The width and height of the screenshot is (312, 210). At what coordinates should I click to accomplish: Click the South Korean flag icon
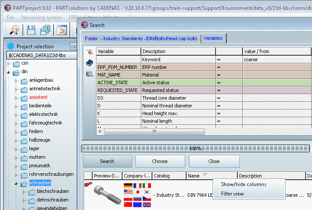[x=147, y=192]
